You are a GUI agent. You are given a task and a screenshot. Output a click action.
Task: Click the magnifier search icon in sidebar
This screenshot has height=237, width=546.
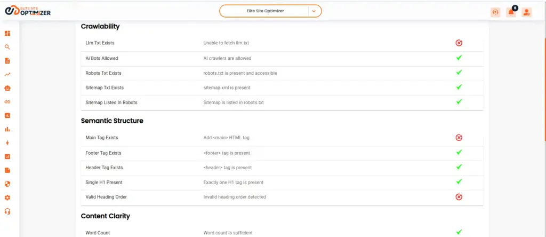tap(7, 47)
